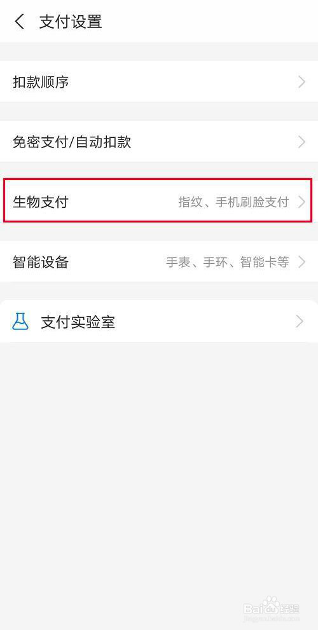Tap the 指纹、手机刷脸支付 description text
The width and height of the screenshot is (318, 630).
click(233, 202)
